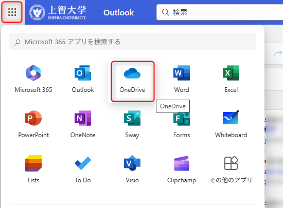
Task: Open the OneNote app
Action: point(83,124)
